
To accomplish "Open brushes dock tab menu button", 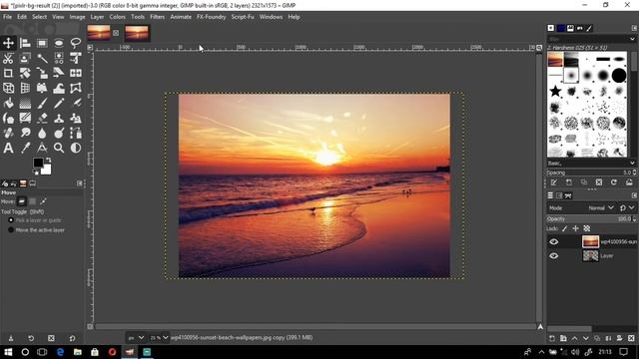I will point(634,28).
